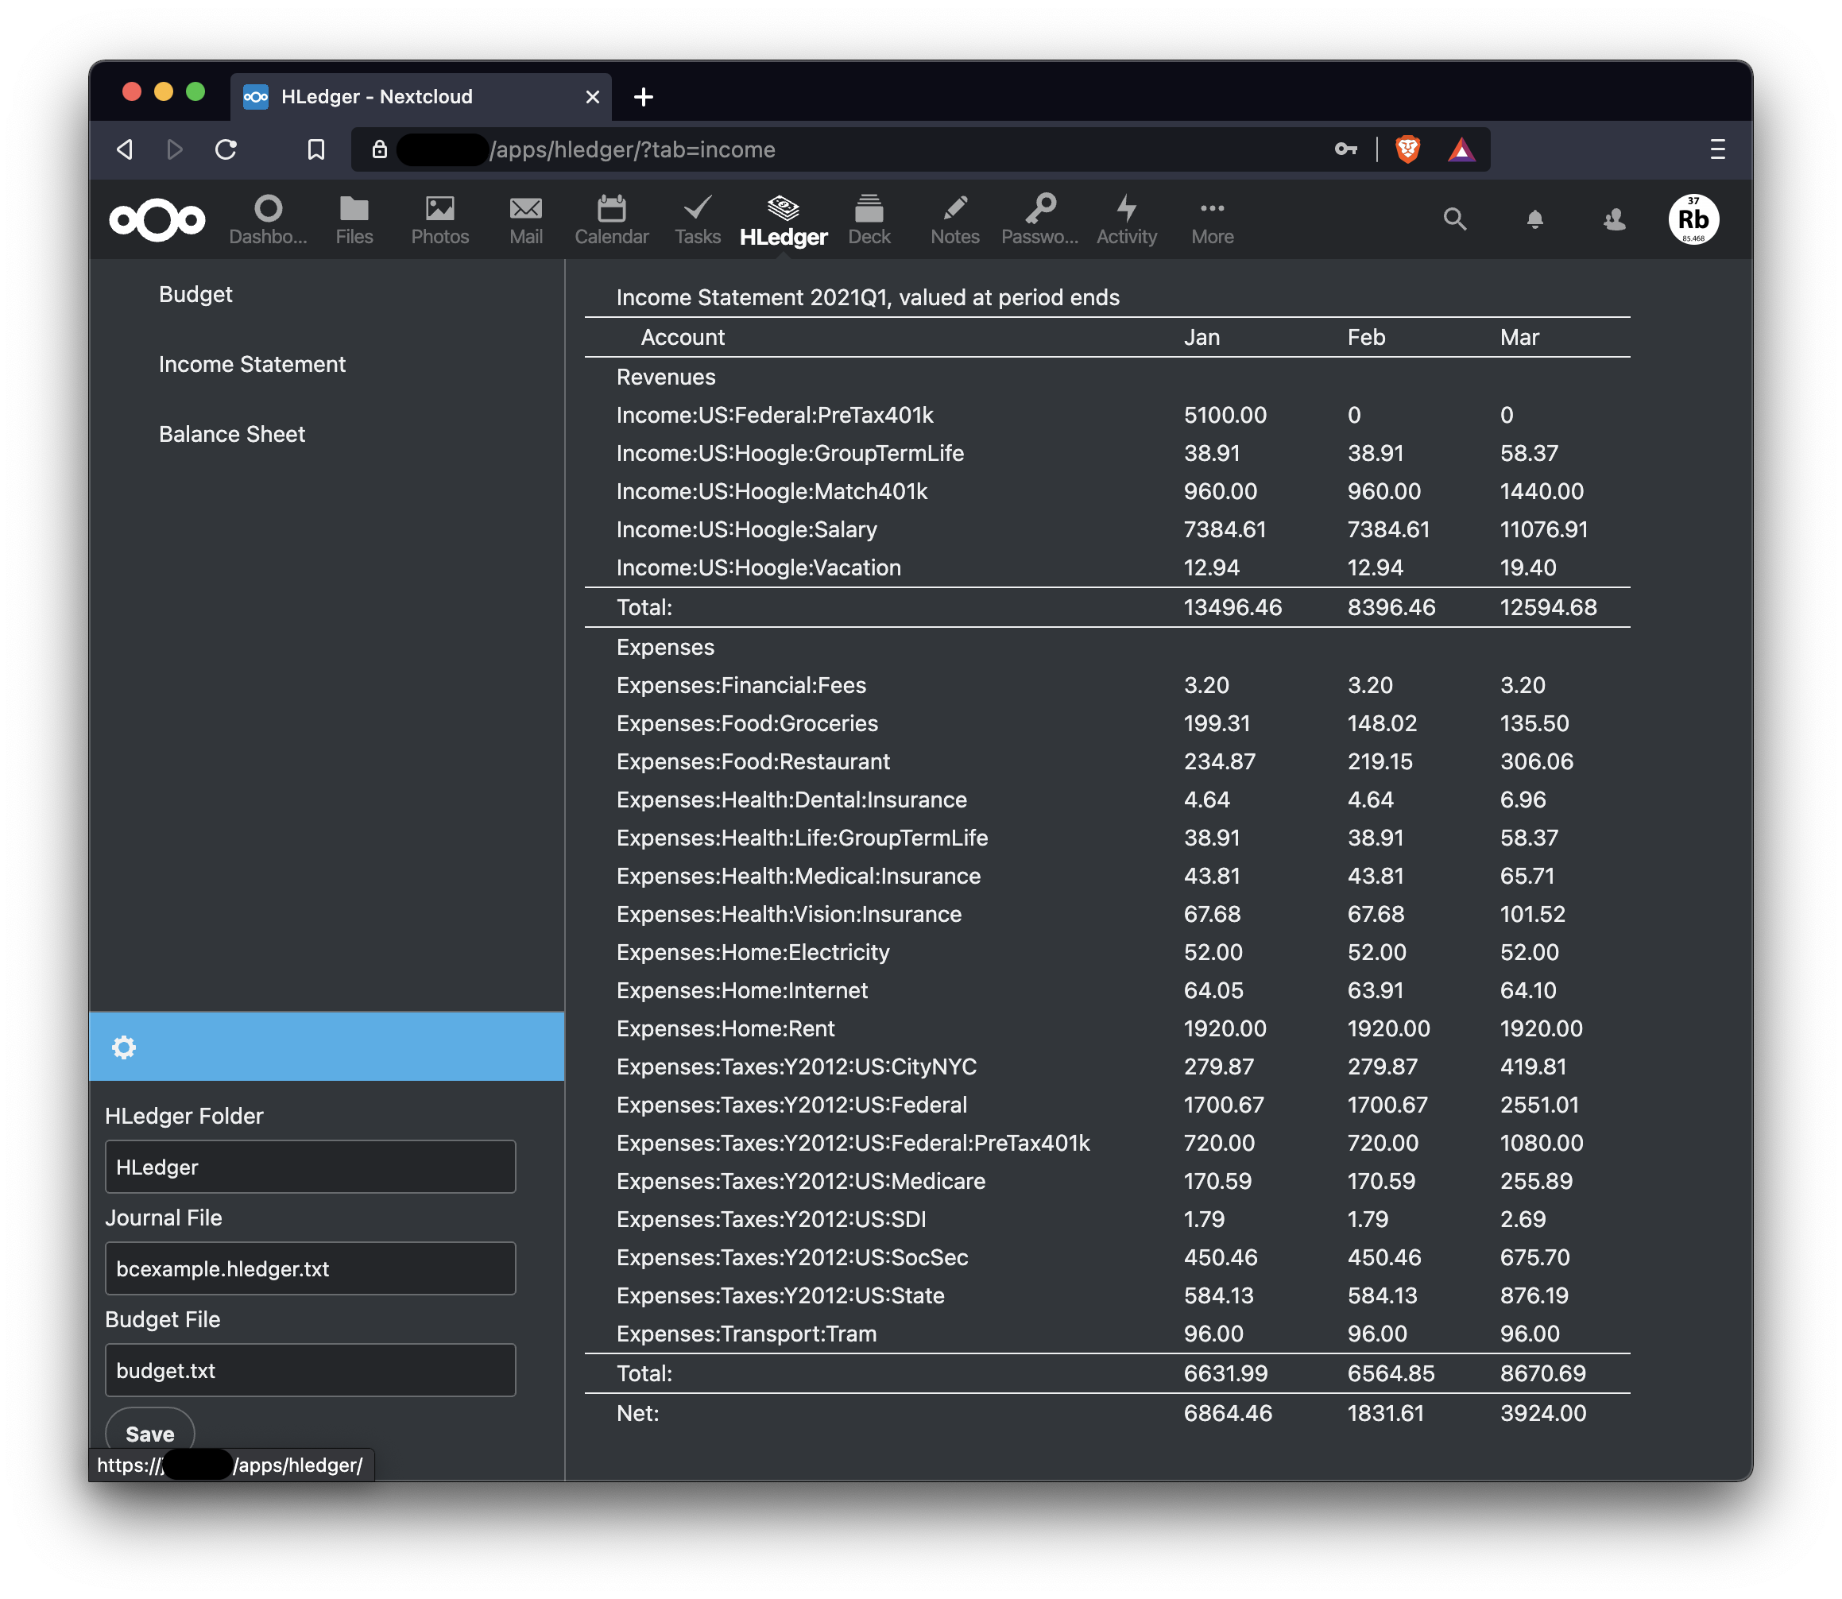This screenshot has height=1599, width=1842.
Task: Show notifications via bell icon
Action: point(1534,219)
